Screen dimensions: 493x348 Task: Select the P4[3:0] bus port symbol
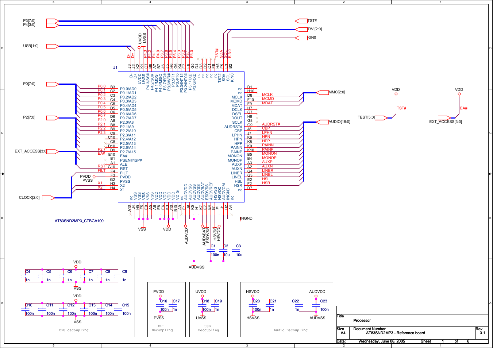53,25
